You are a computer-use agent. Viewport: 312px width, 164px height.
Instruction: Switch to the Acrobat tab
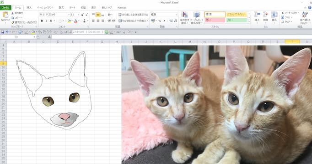click(x=122, y=8)
